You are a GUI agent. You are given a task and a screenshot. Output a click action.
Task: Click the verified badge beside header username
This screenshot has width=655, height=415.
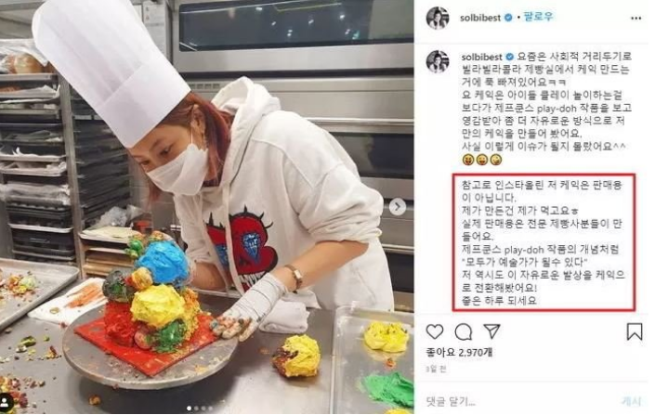(x=508, y=18)
